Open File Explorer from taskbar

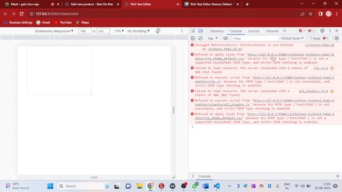(x=139, y=186)
